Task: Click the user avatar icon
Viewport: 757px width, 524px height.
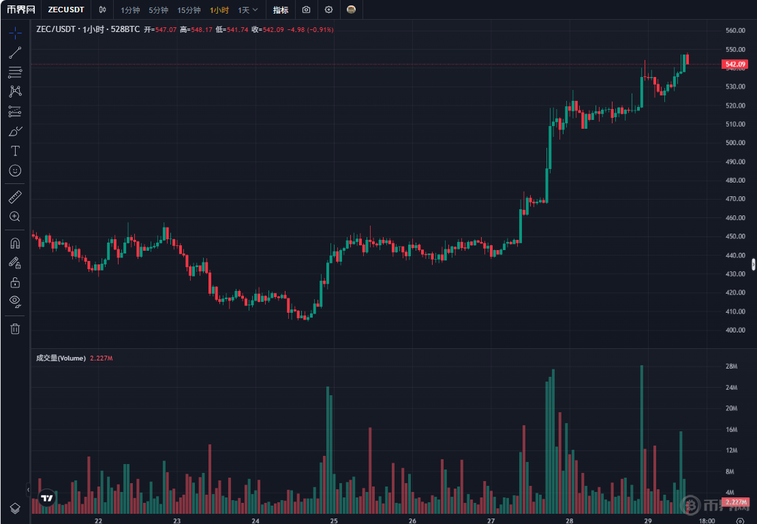Action: pos(352,10)
